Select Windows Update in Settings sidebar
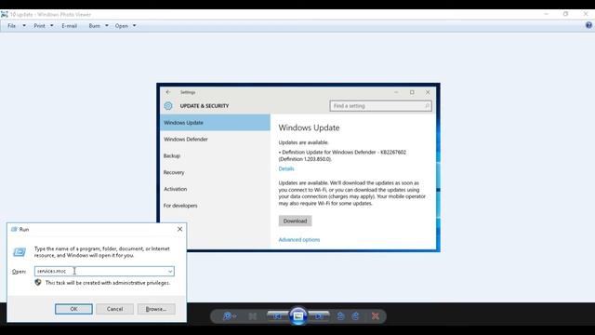595x335 pixels. point(215,123)
